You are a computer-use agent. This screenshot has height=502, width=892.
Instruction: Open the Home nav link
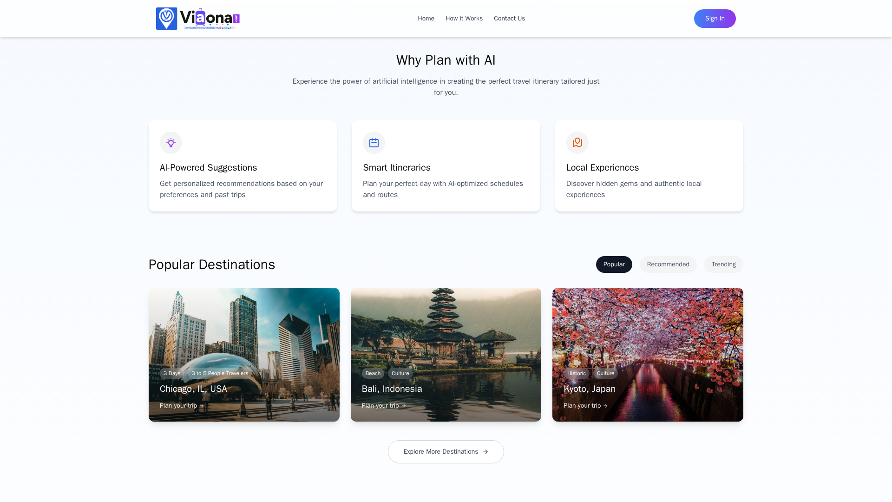(x=426, y=19)
